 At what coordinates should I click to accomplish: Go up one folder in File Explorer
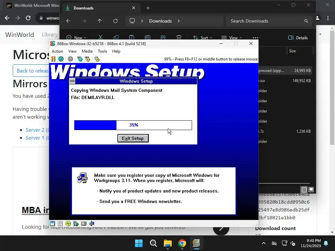99,21
